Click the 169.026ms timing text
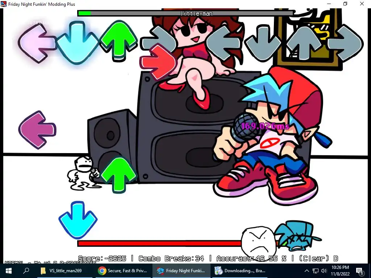 [265, 126]
